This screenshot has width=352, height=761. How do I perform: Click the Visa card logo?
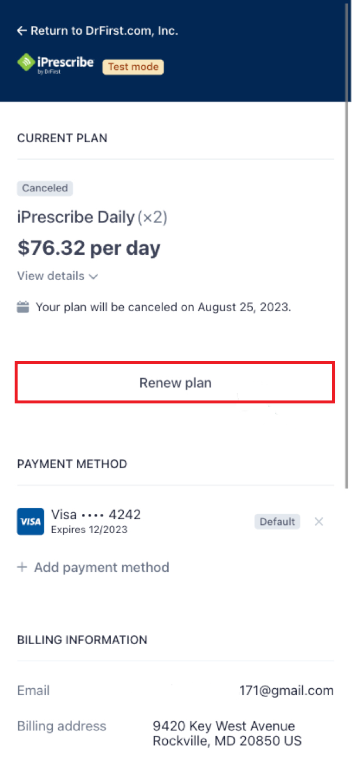pyautogui.click(x=31, y=521)
